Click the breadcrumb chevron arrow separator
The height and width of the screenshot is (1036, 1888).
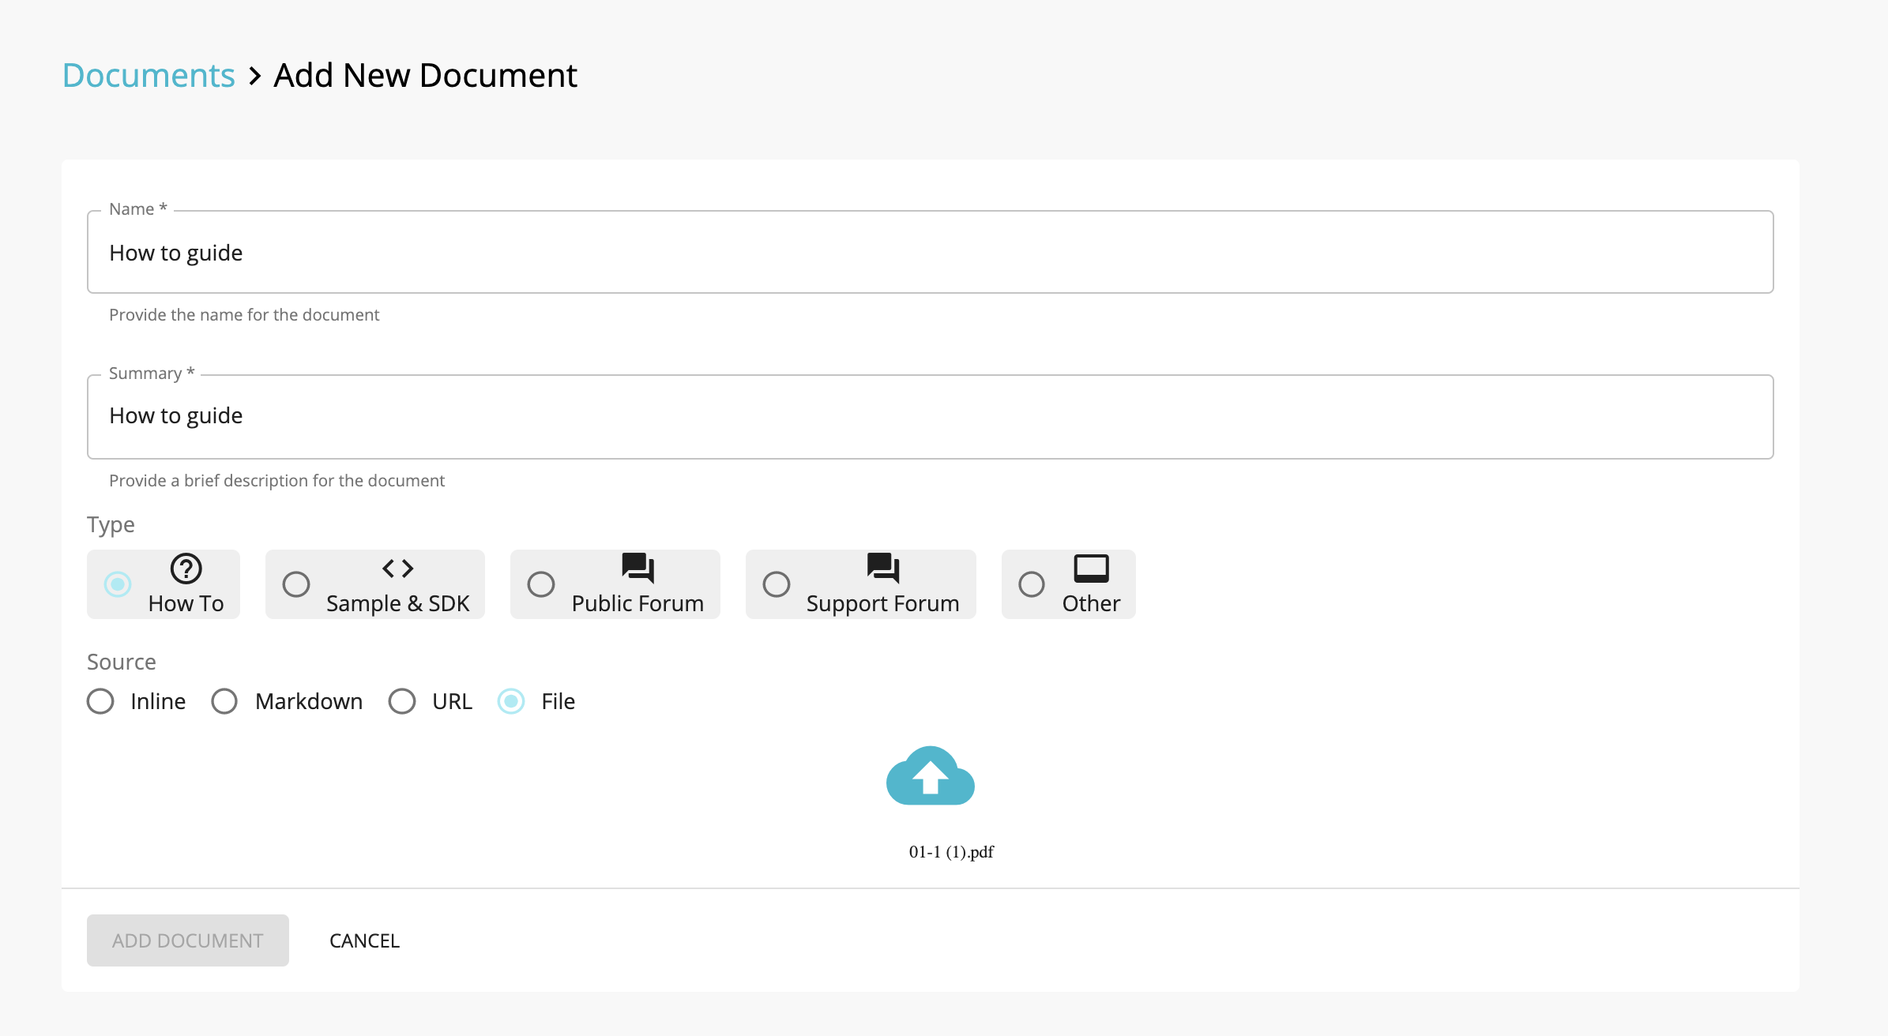click(x=254, y=77)
